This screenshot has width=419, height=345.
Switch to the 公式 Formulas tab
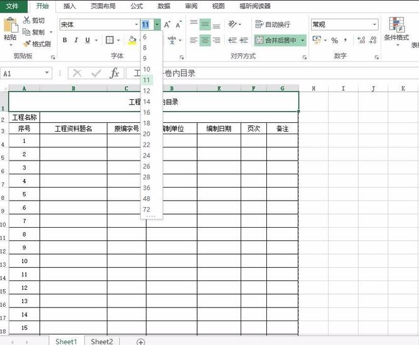[137, 6]
